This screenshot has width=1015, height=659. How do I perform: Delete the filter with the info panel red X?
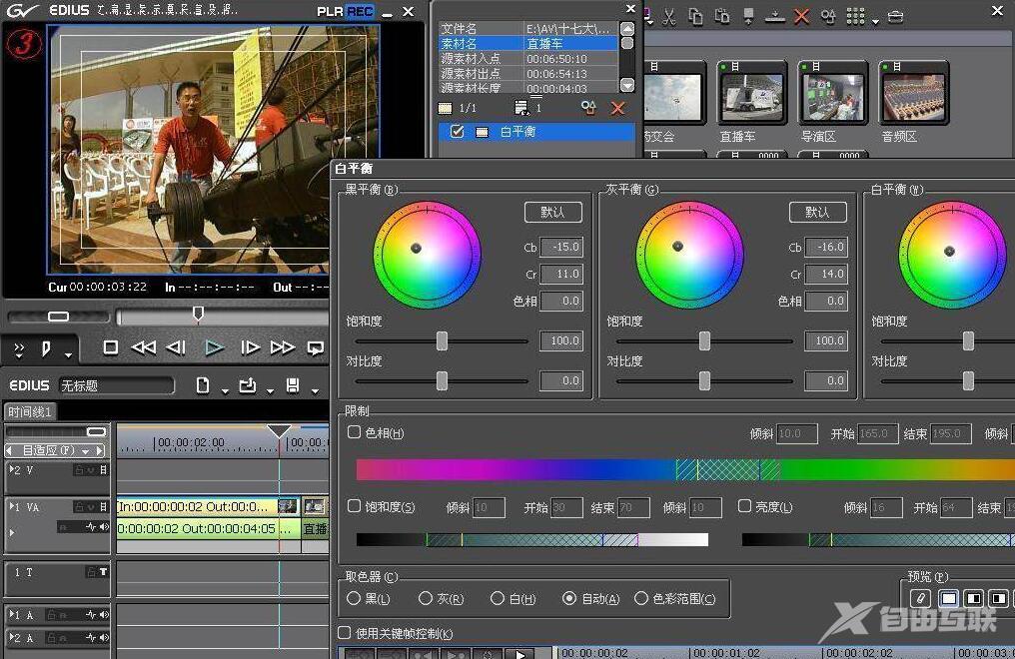pos(617,108)
